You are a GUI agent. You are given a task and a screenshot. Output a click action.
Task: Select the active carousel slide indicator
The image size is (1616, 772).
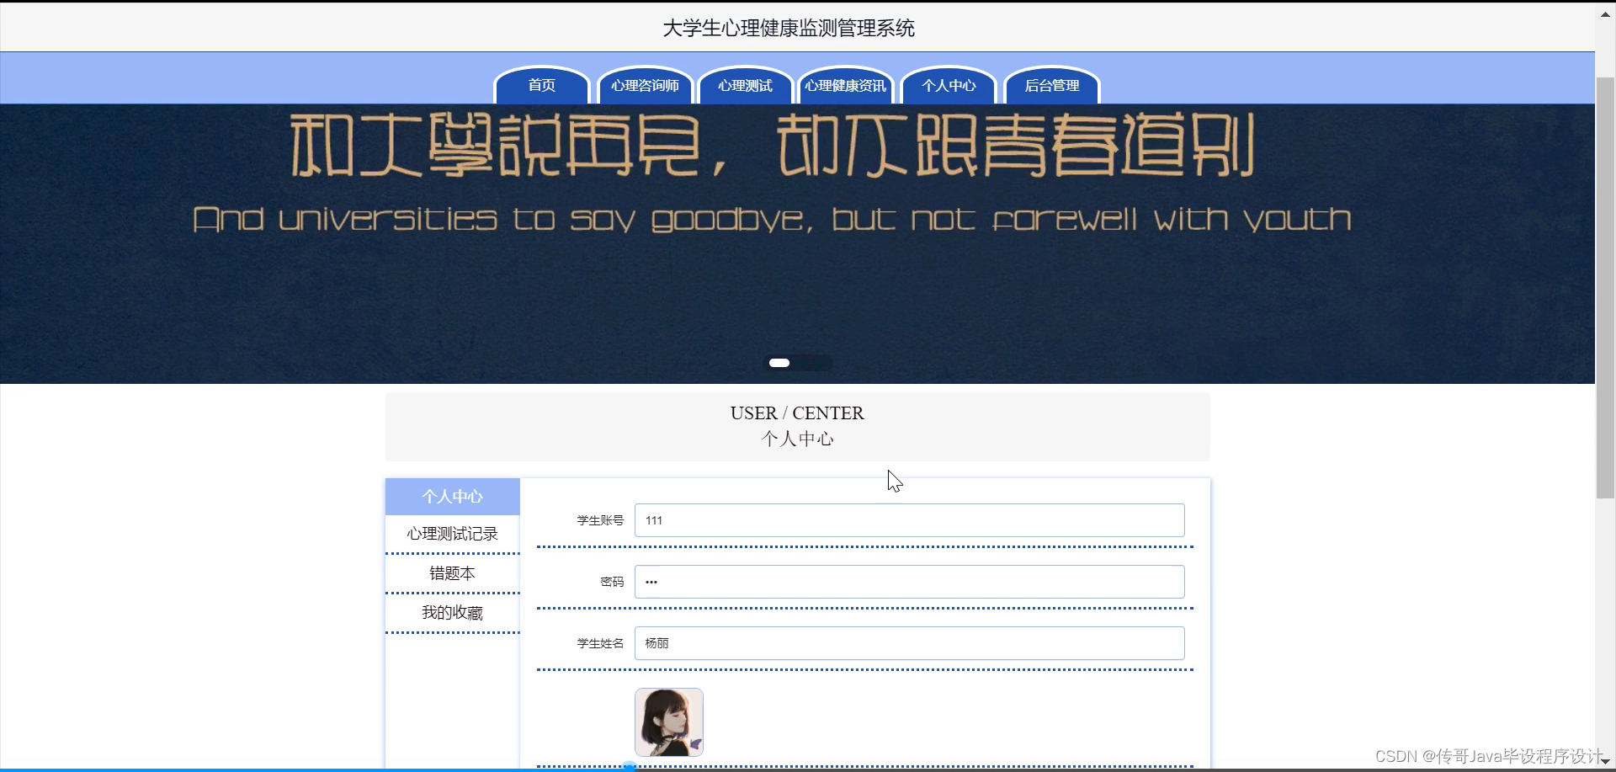tap(779, 362)
